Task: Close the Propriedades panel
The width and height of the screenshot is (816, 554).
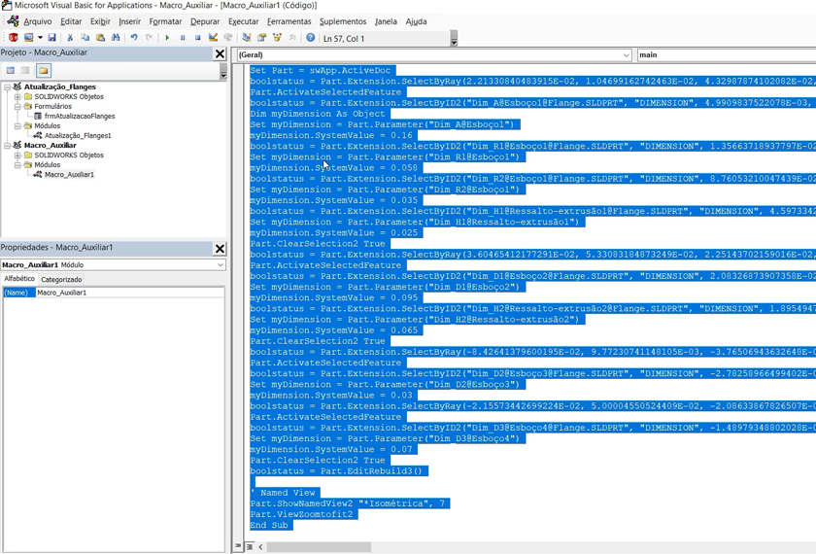Action: [220, 248]
